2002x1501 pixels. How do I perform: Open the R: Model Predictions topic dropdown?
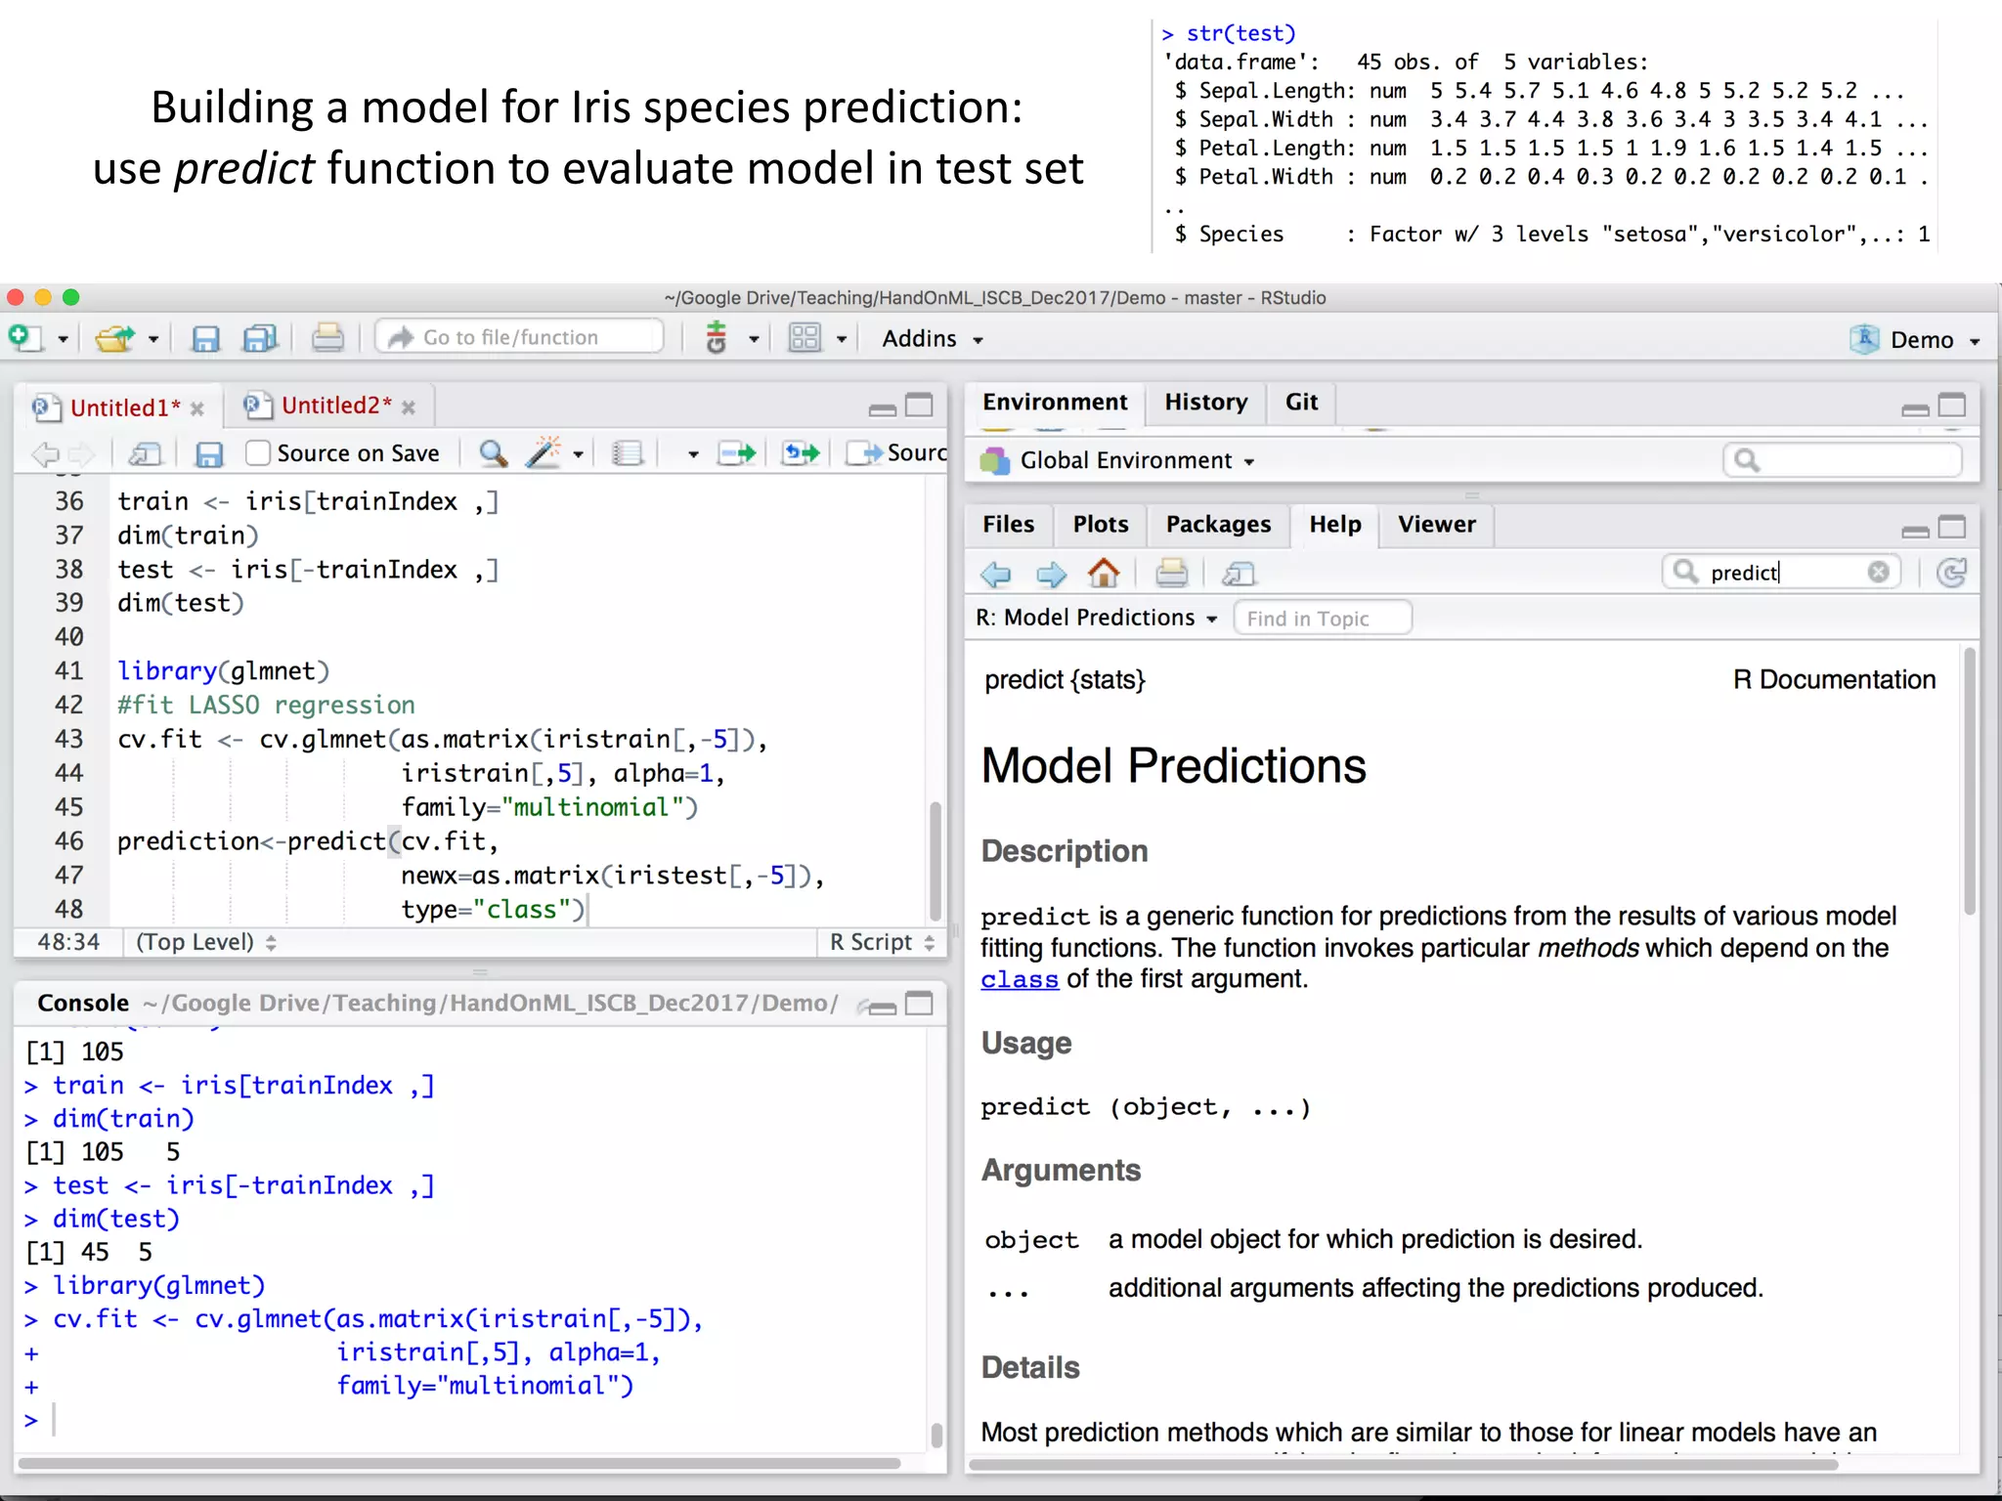click(1097, 618)
